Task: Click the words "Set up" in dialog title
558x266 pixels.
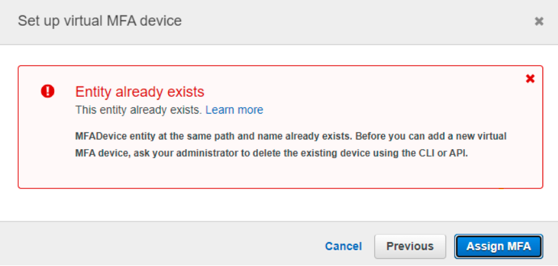Action: (x=39, y=21)
